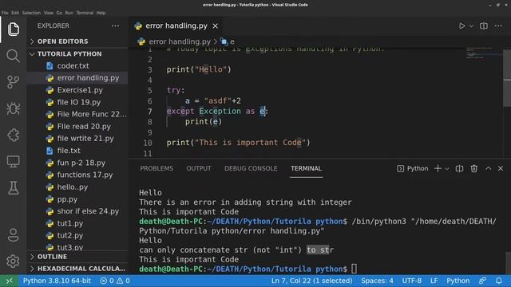Change indentation via Spaces: 4
Viewport: 511px width, 287px height.
click(377, 281)
